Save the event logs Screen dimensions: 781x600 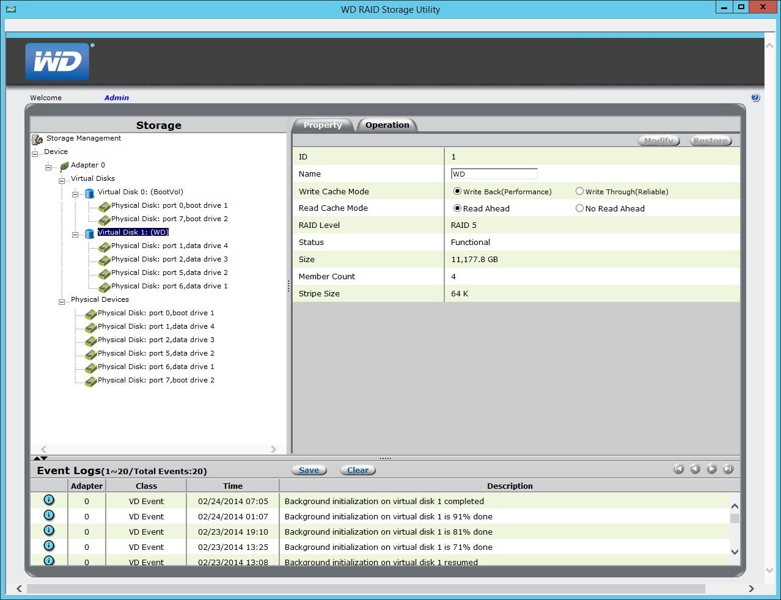[x=309, y=470]
